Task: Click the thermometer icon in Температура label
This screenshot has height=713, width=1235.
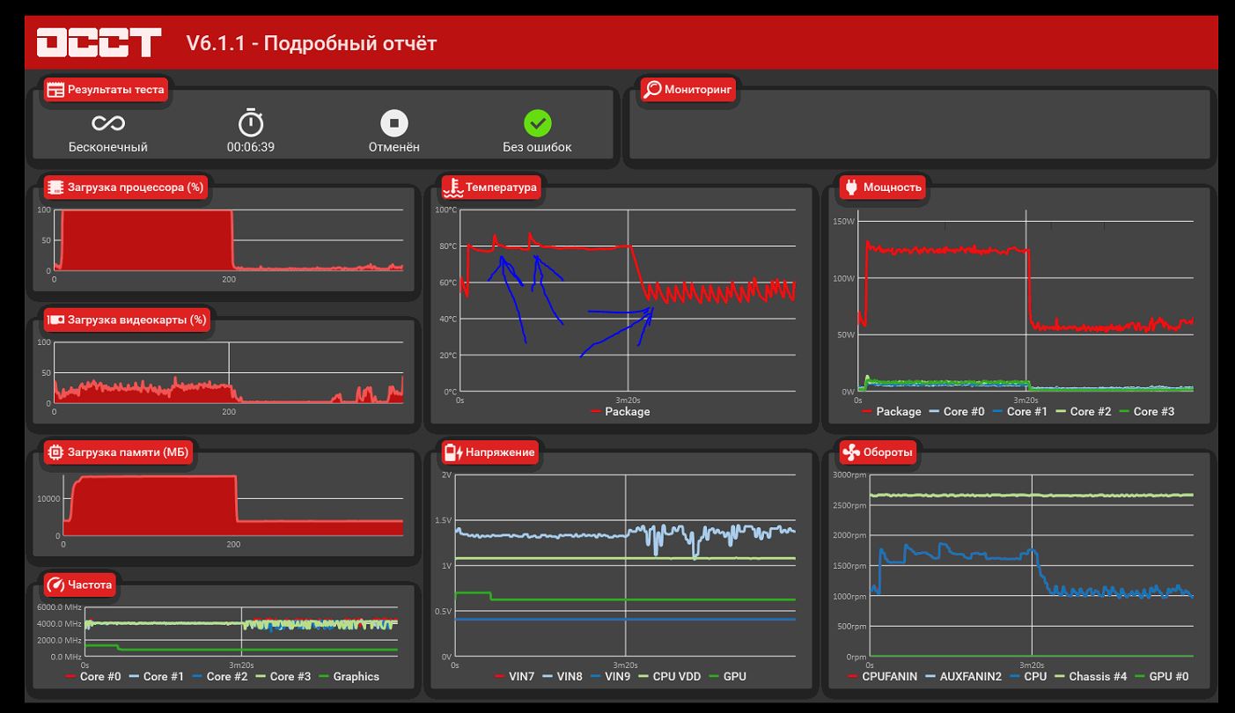Action: pyautogui.click(x=452, y=187)
